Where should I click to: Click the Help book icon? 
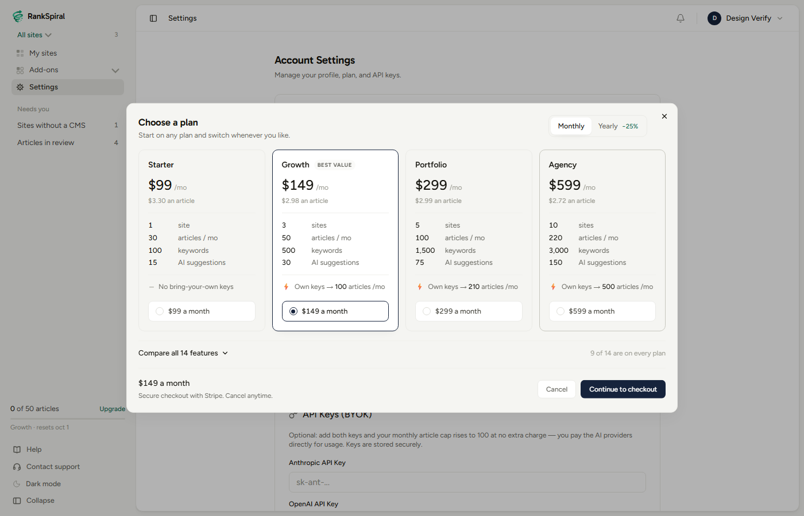[x=17, y=449]
